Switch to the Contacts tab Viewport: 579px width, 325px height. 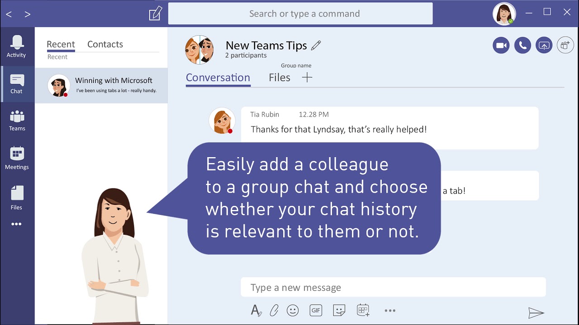pyautogui.click(x=105, y=44)
